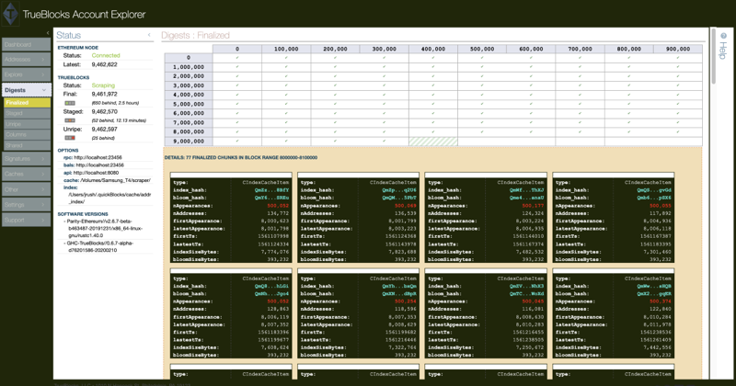Click the Digests : Finalized heading
The width and height of the screenshot is (736, 386).
pos(195,35)
